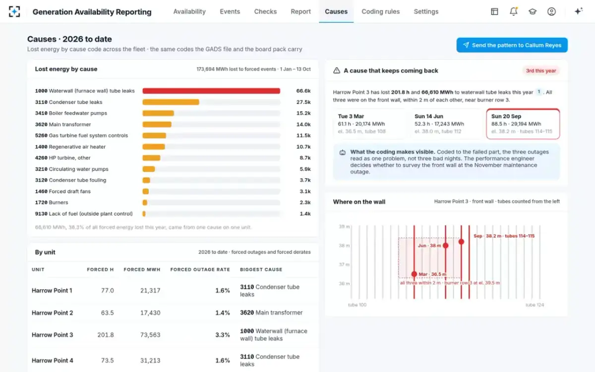Click the Harrow Point 1 row

click(173, 290)
